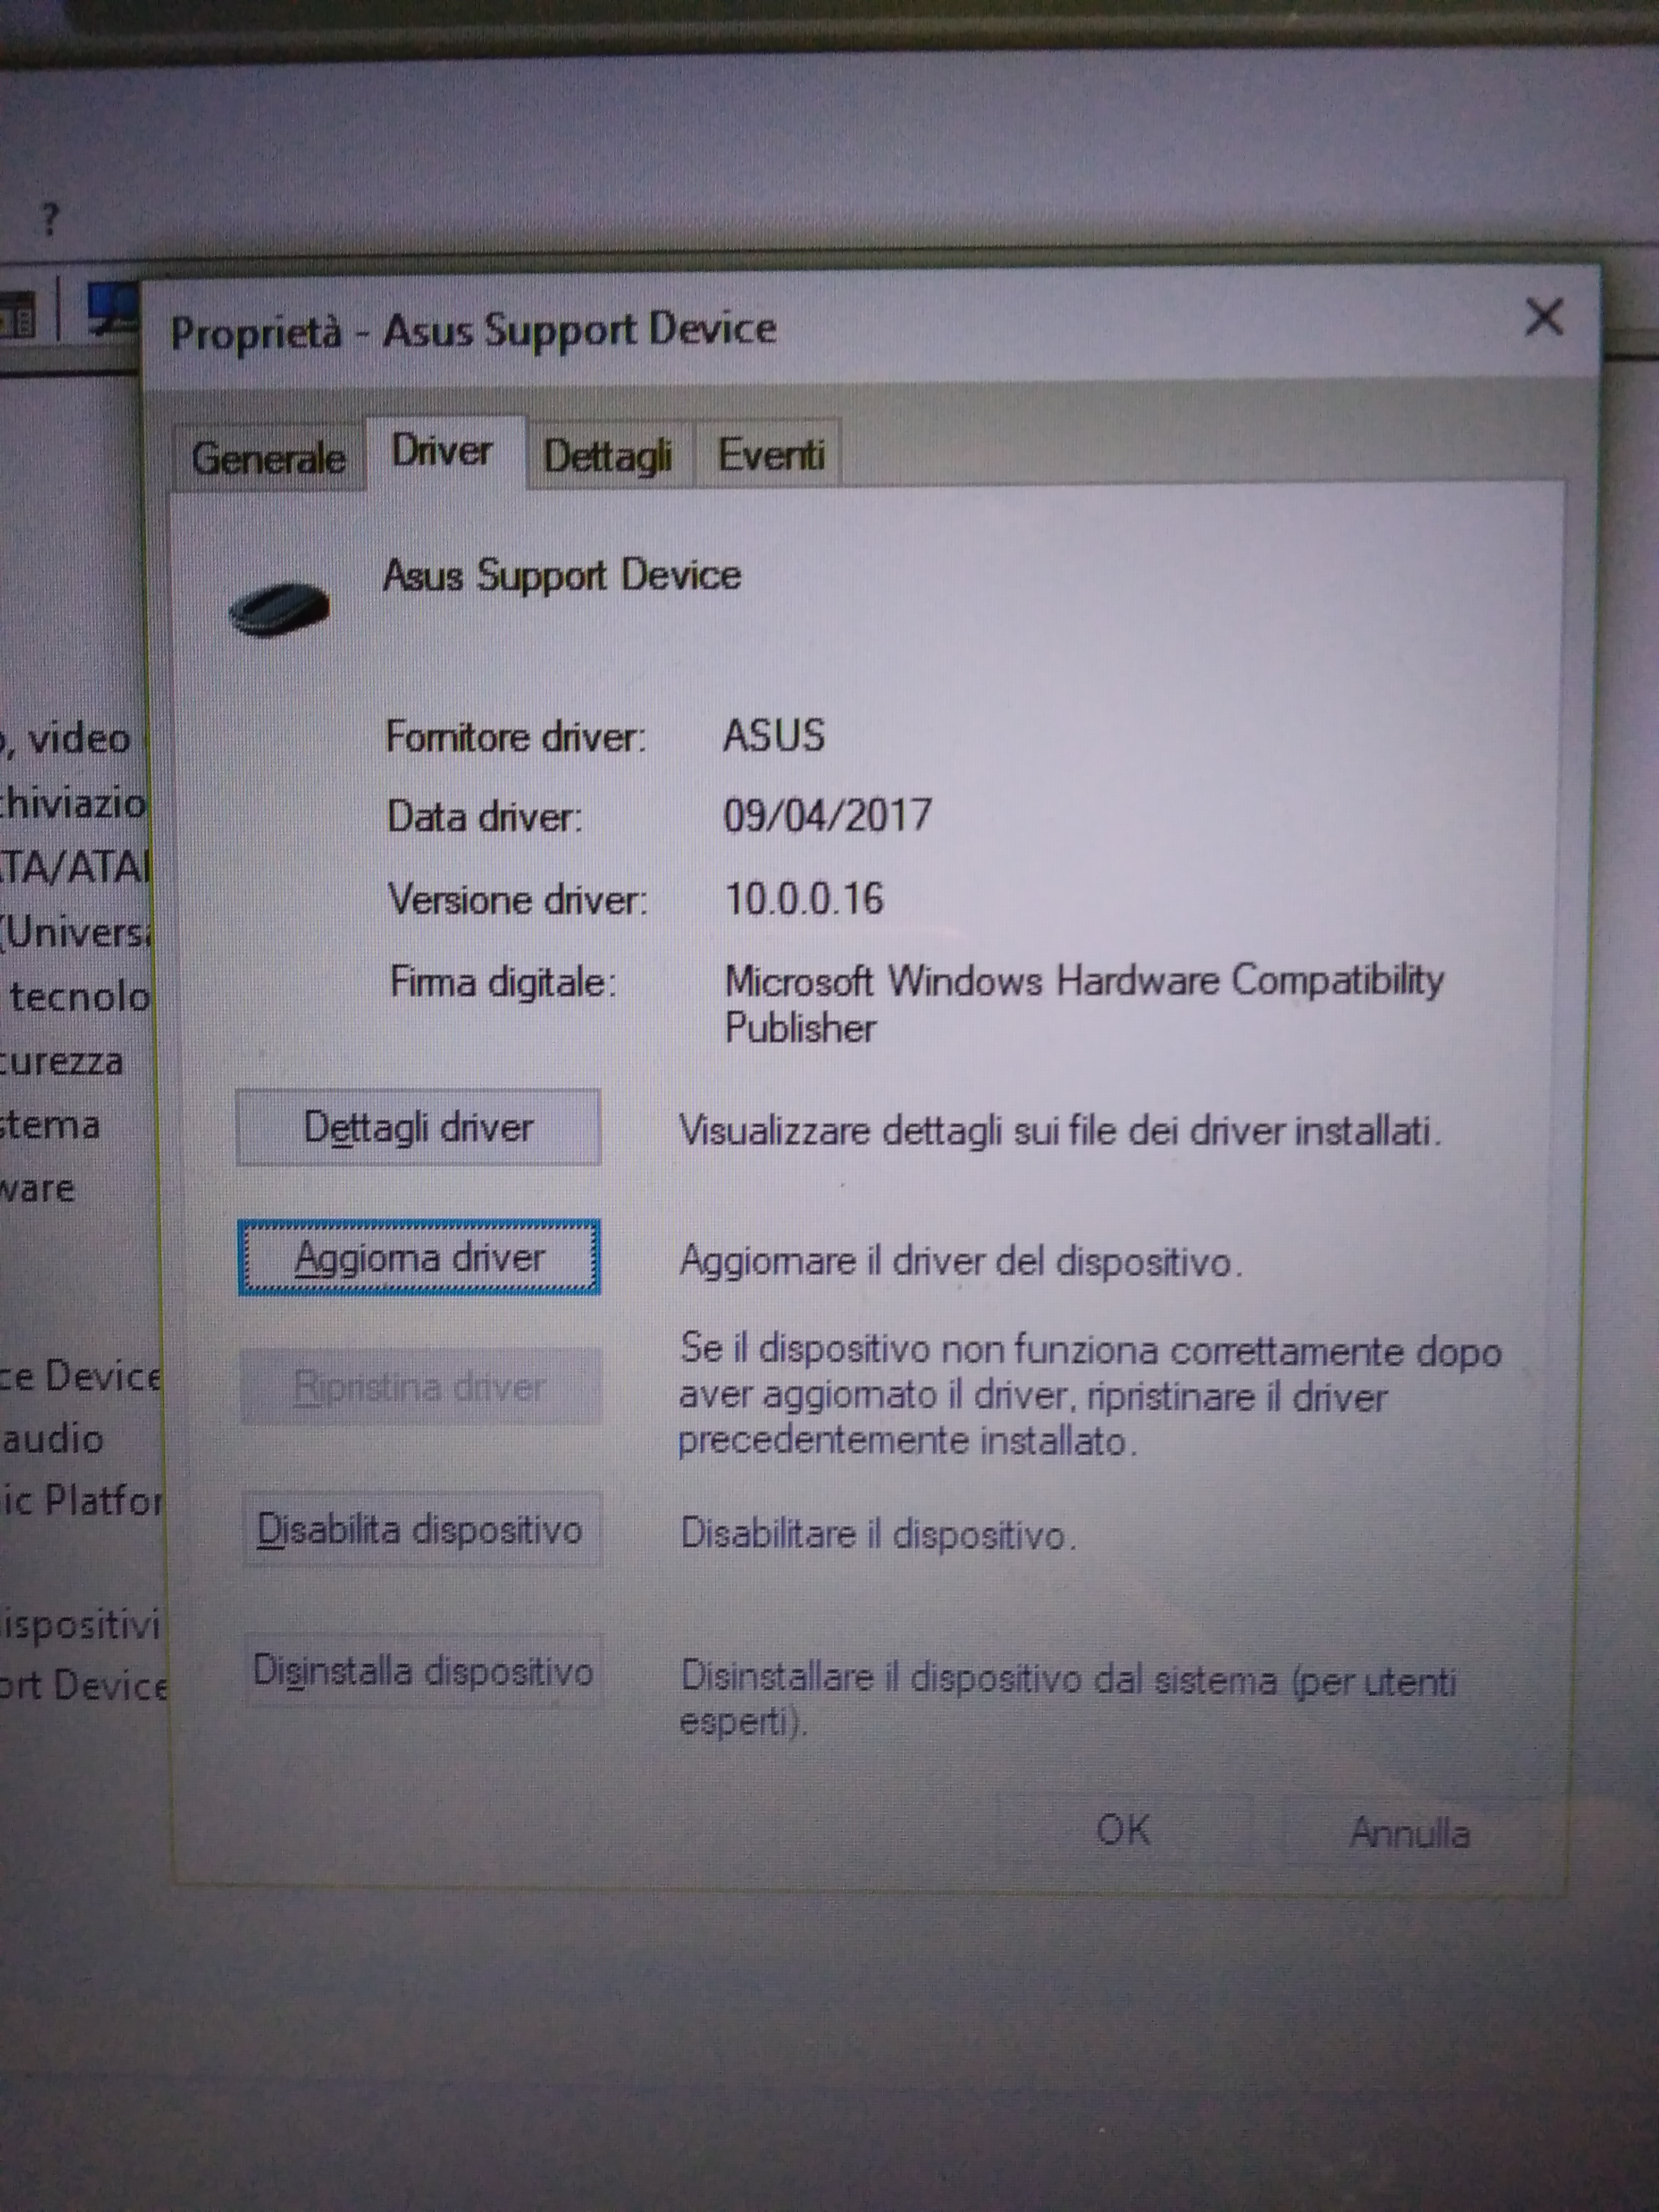Select the Driver tab

point(443,451)
